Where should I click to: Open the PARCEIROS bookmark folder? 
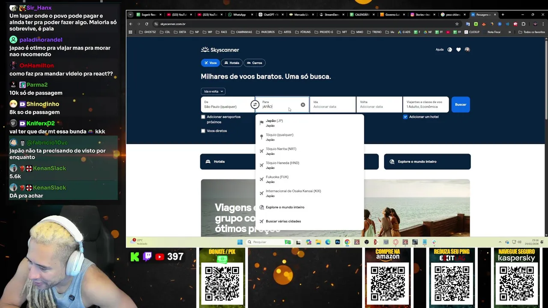[x=265, y=32]
